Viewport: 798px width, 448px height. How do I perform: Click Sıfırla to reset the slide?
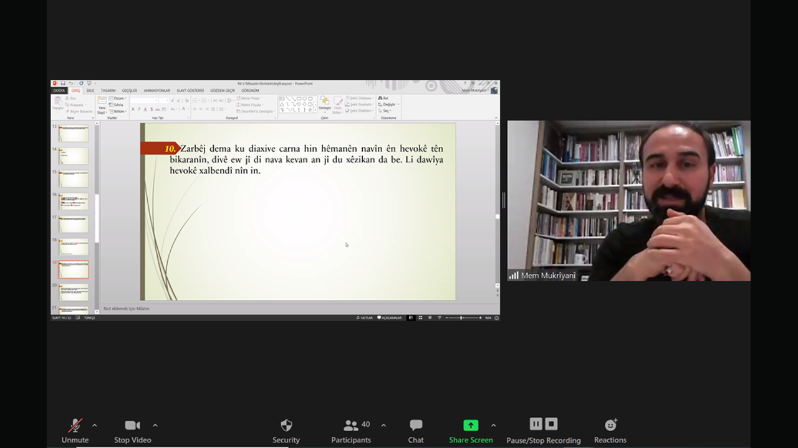(116, 105)
